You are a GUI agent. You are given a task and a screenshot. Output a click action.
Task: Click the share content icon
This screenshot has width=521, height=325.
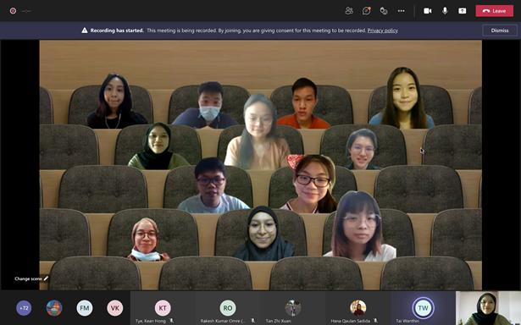tap(463, 11)
